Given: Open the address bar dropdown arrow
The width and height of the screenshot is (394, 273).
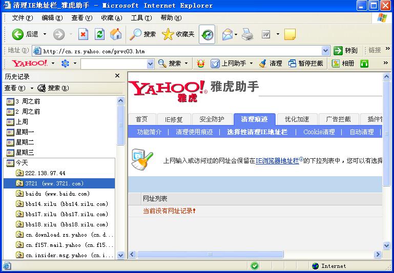Looking at the screenshot, I should point(325,51).
